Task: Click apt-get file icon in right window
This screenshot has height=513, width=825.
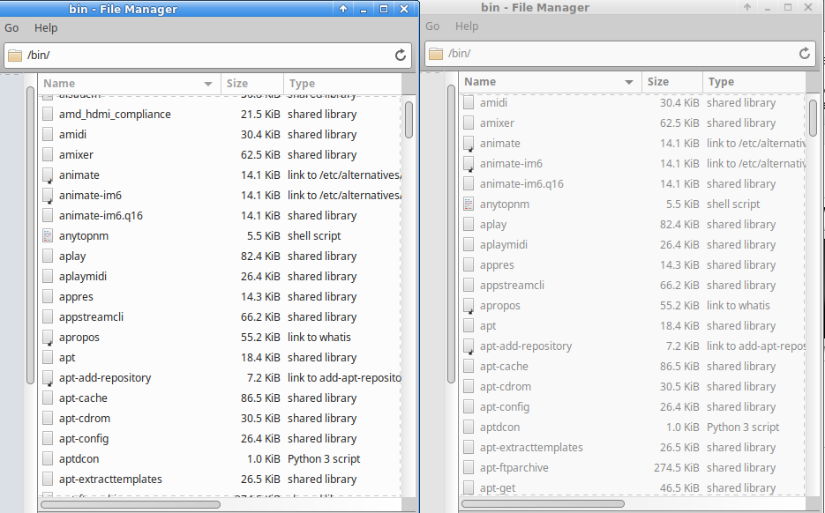Action: tap(469, 487)
